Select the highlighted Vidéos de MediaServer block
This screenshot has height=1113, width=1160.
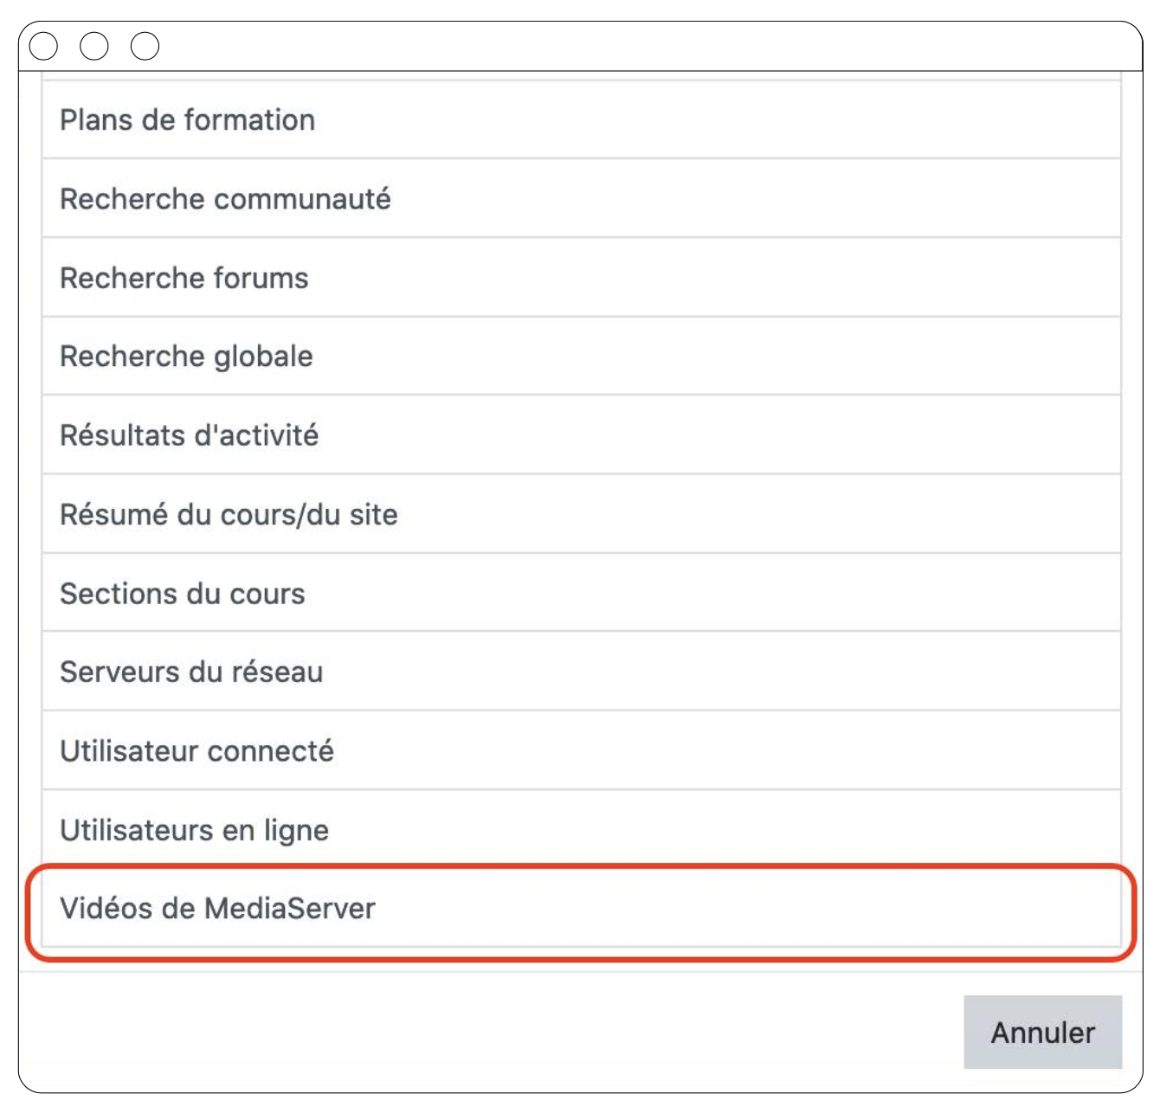(217, 909)
